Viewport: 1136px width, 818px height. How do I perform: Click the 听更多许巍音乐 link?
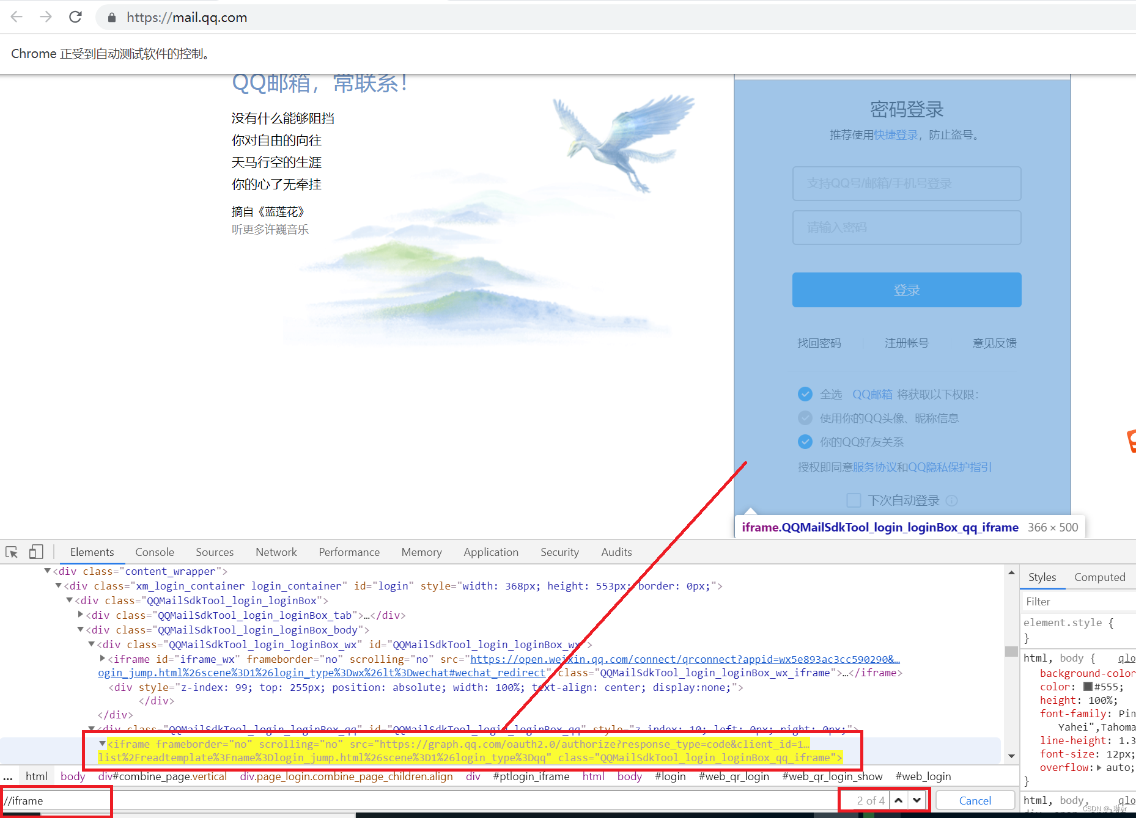pos(270,230)
